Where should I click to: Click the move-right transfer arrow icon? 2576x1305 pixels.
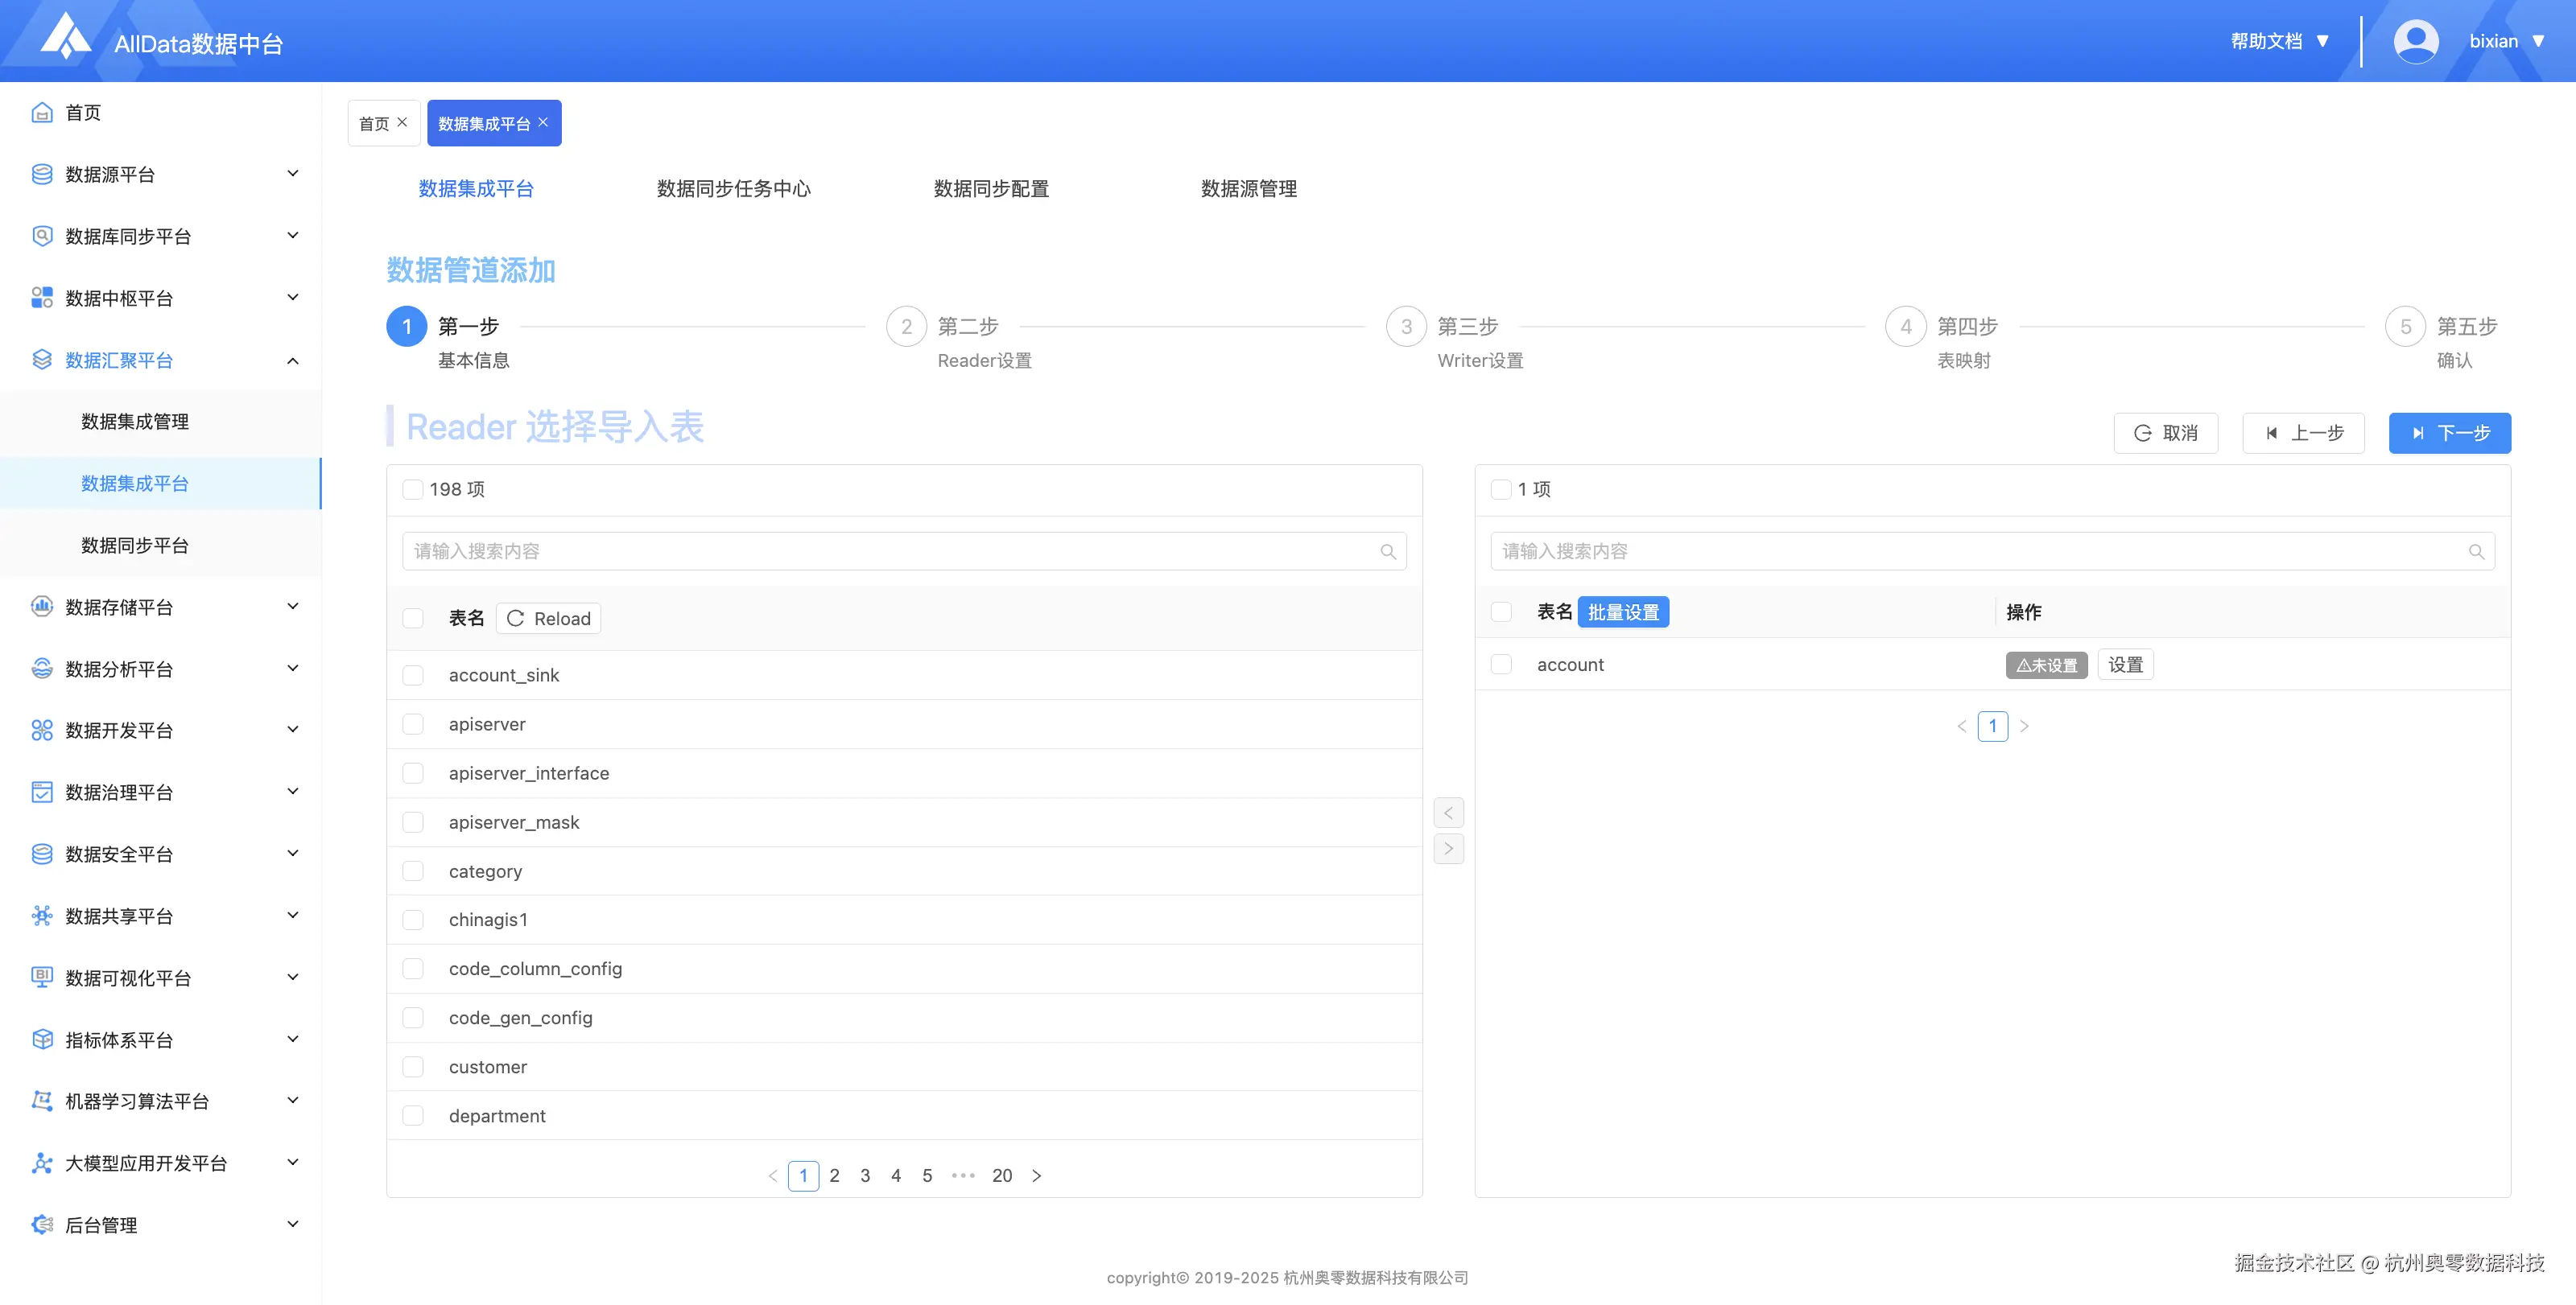pos(1448,848)
